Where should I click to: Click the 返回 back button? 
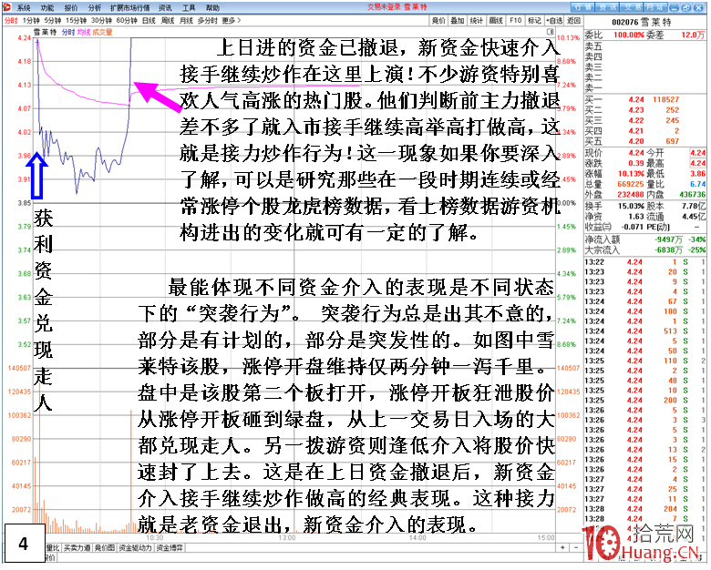(x=573, y=20)
